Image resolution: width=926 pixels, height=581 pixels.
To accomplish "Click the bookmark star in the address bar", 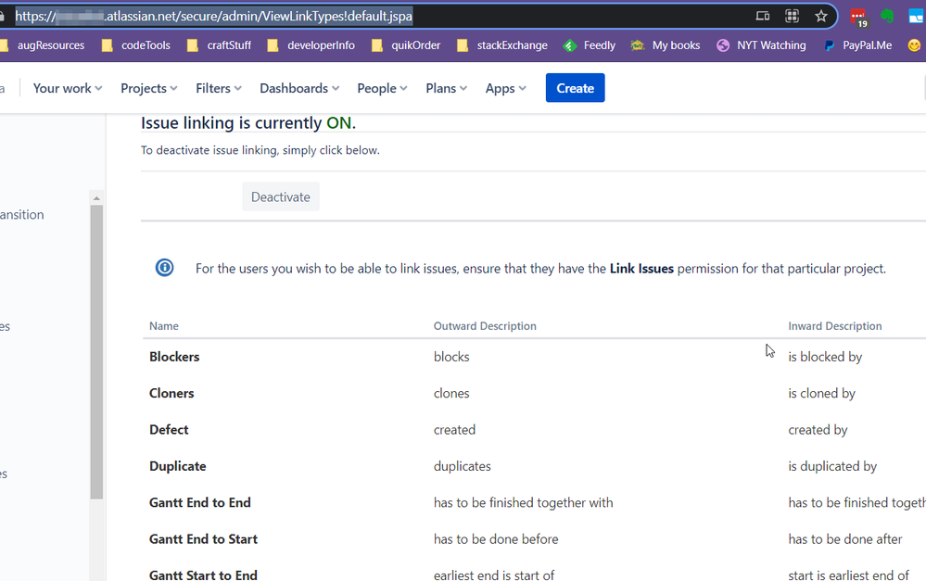I will point(821,15).
